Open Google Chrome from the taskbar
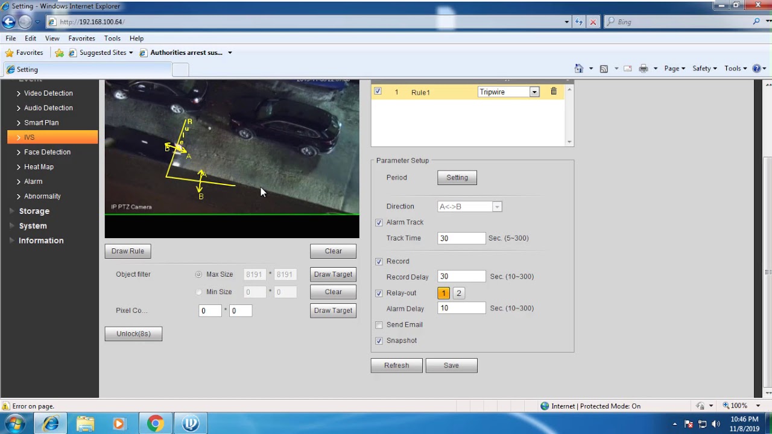 click(x=156, y=424)
